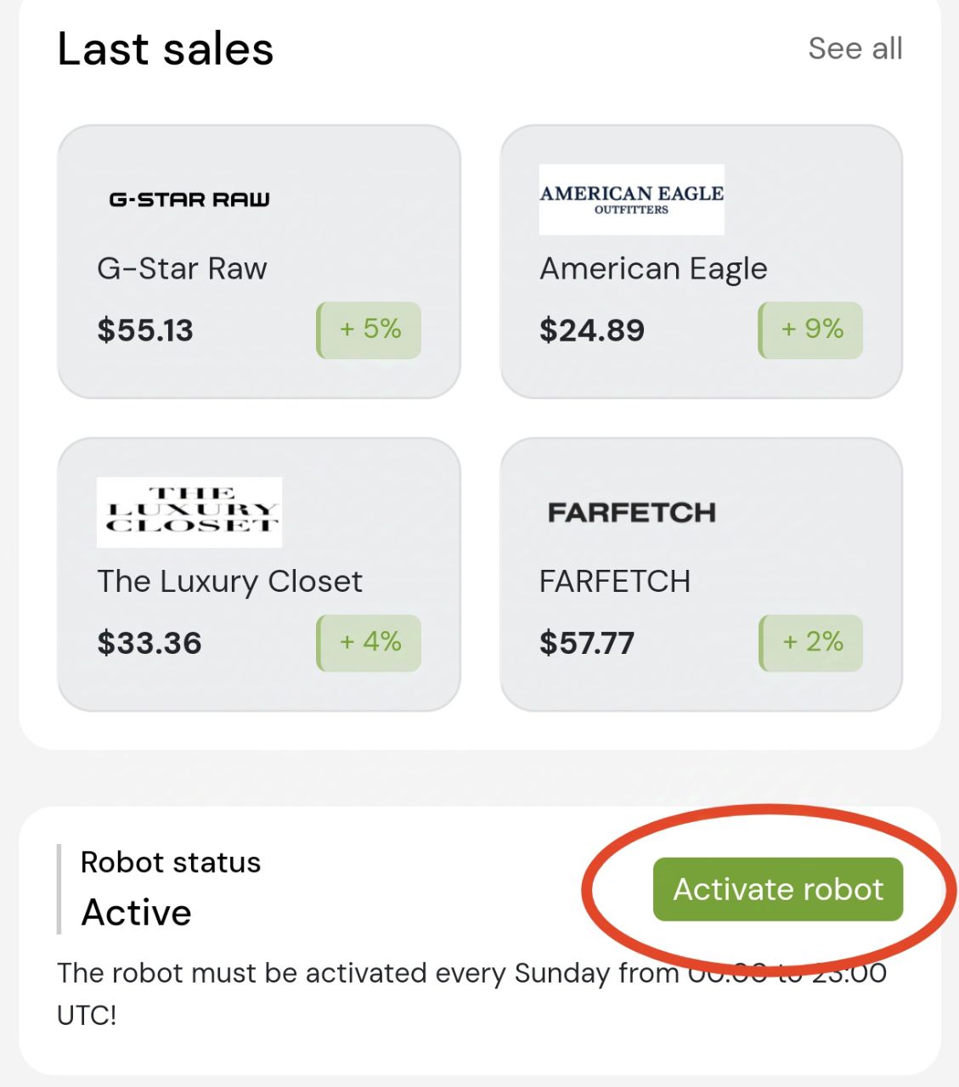
Task: Select The Luxury Closet name label
Action: (x=229, y=582)
